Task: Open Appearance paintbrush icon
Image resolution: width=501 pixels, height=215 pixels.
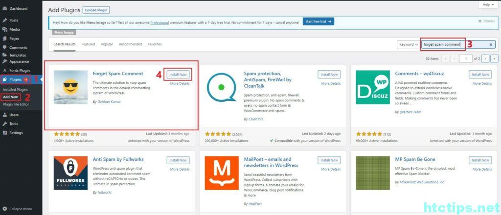Action: (5, 61)
